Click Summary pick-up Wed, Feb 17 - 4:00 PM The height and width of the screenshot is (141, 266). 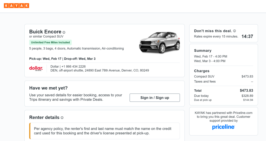[210, 56]
